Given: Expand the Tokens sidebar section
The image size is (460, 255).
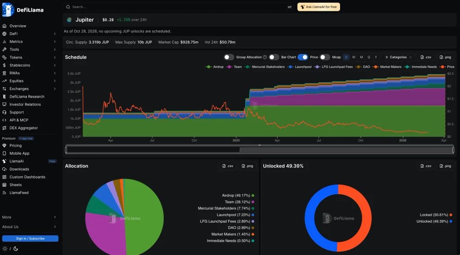Looking at the screenshot, I should (x=54, y=57).
